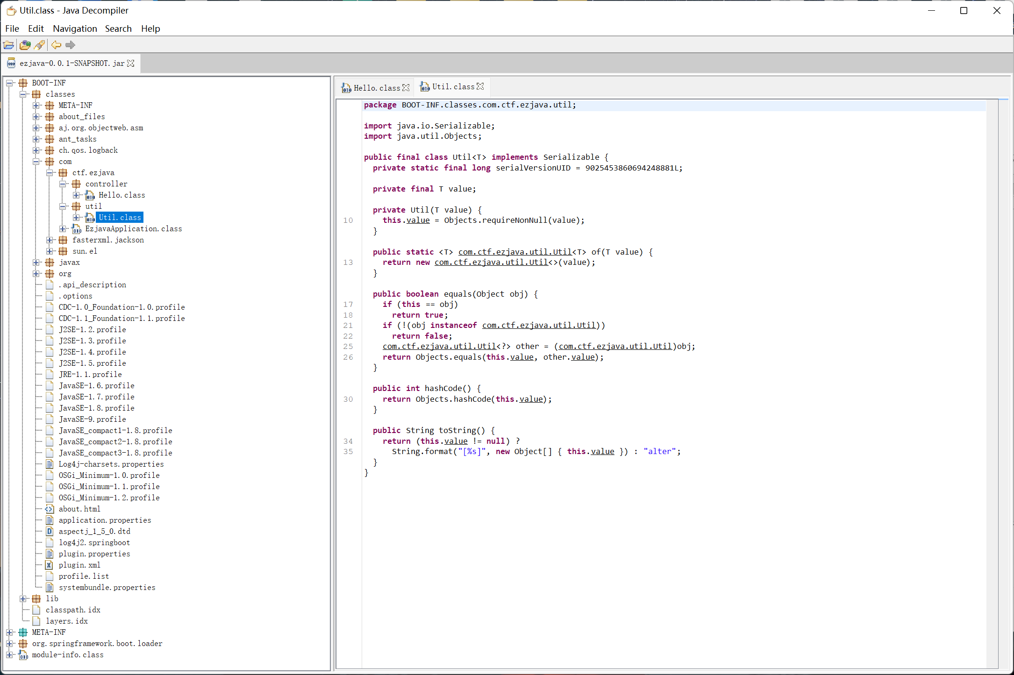
Task: Click the Back navigation arrow
Action: point(56,45)
